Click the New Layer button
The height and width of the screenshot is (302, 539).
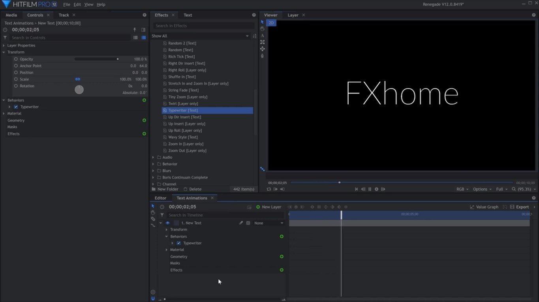(x=269, y=207)
